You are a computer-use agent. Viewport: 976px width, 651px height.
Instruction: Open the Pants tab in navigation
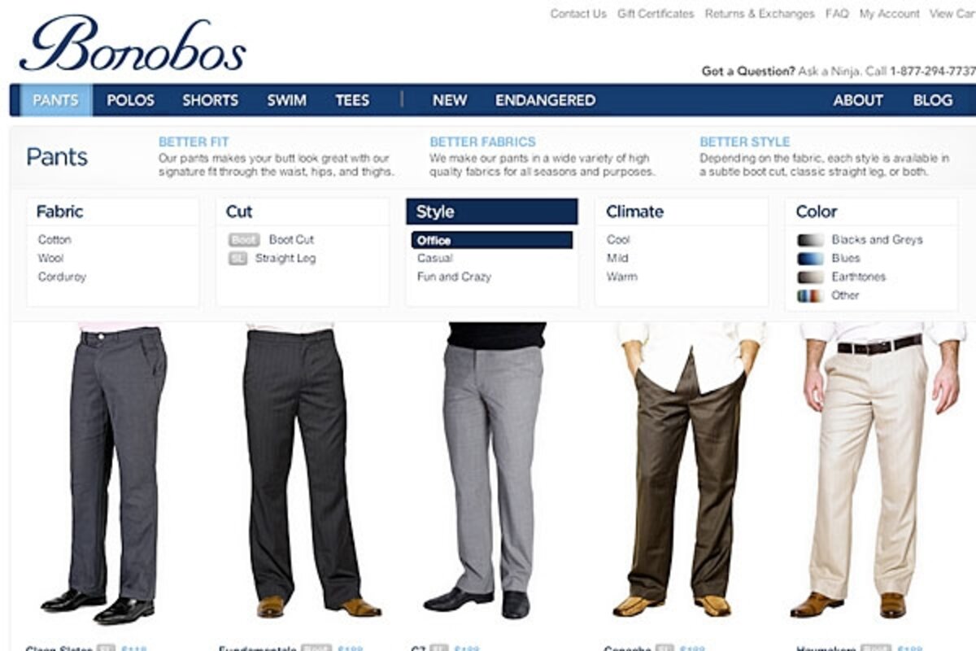coord(56,100)
